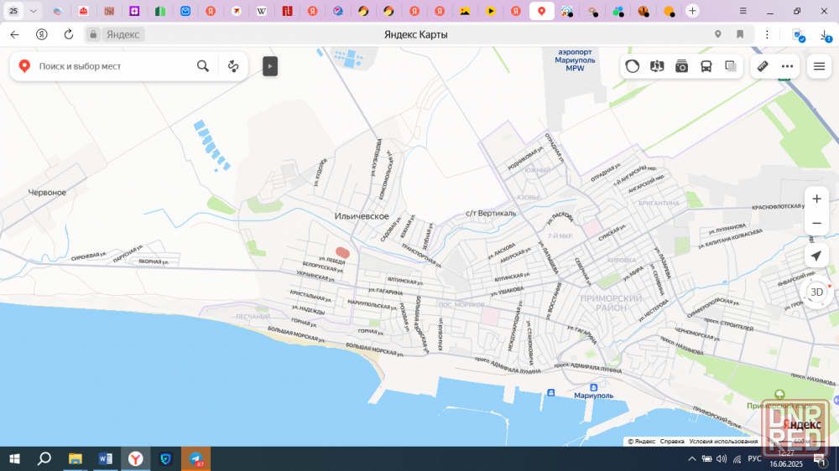The width and height of the screenshot is (839, 471).
Task: Open the volume control in tray
Action: tap(722, 458)
